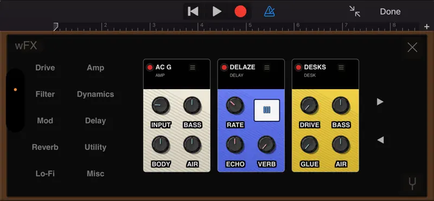Click the AC G INPUT knob
The width and height of the screenshot is (434, 201).
pos(161,105)
